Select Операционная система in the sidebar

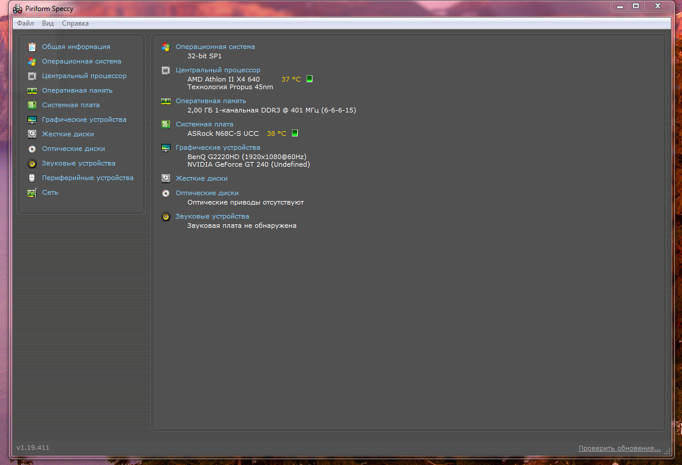coord(81,62)
